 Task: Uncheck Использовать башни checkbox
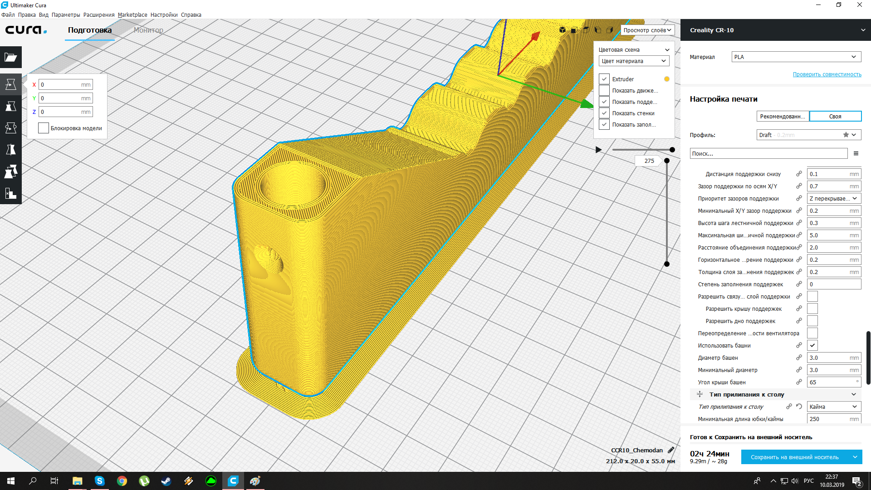pyautogui.click(x=812, y=345)
